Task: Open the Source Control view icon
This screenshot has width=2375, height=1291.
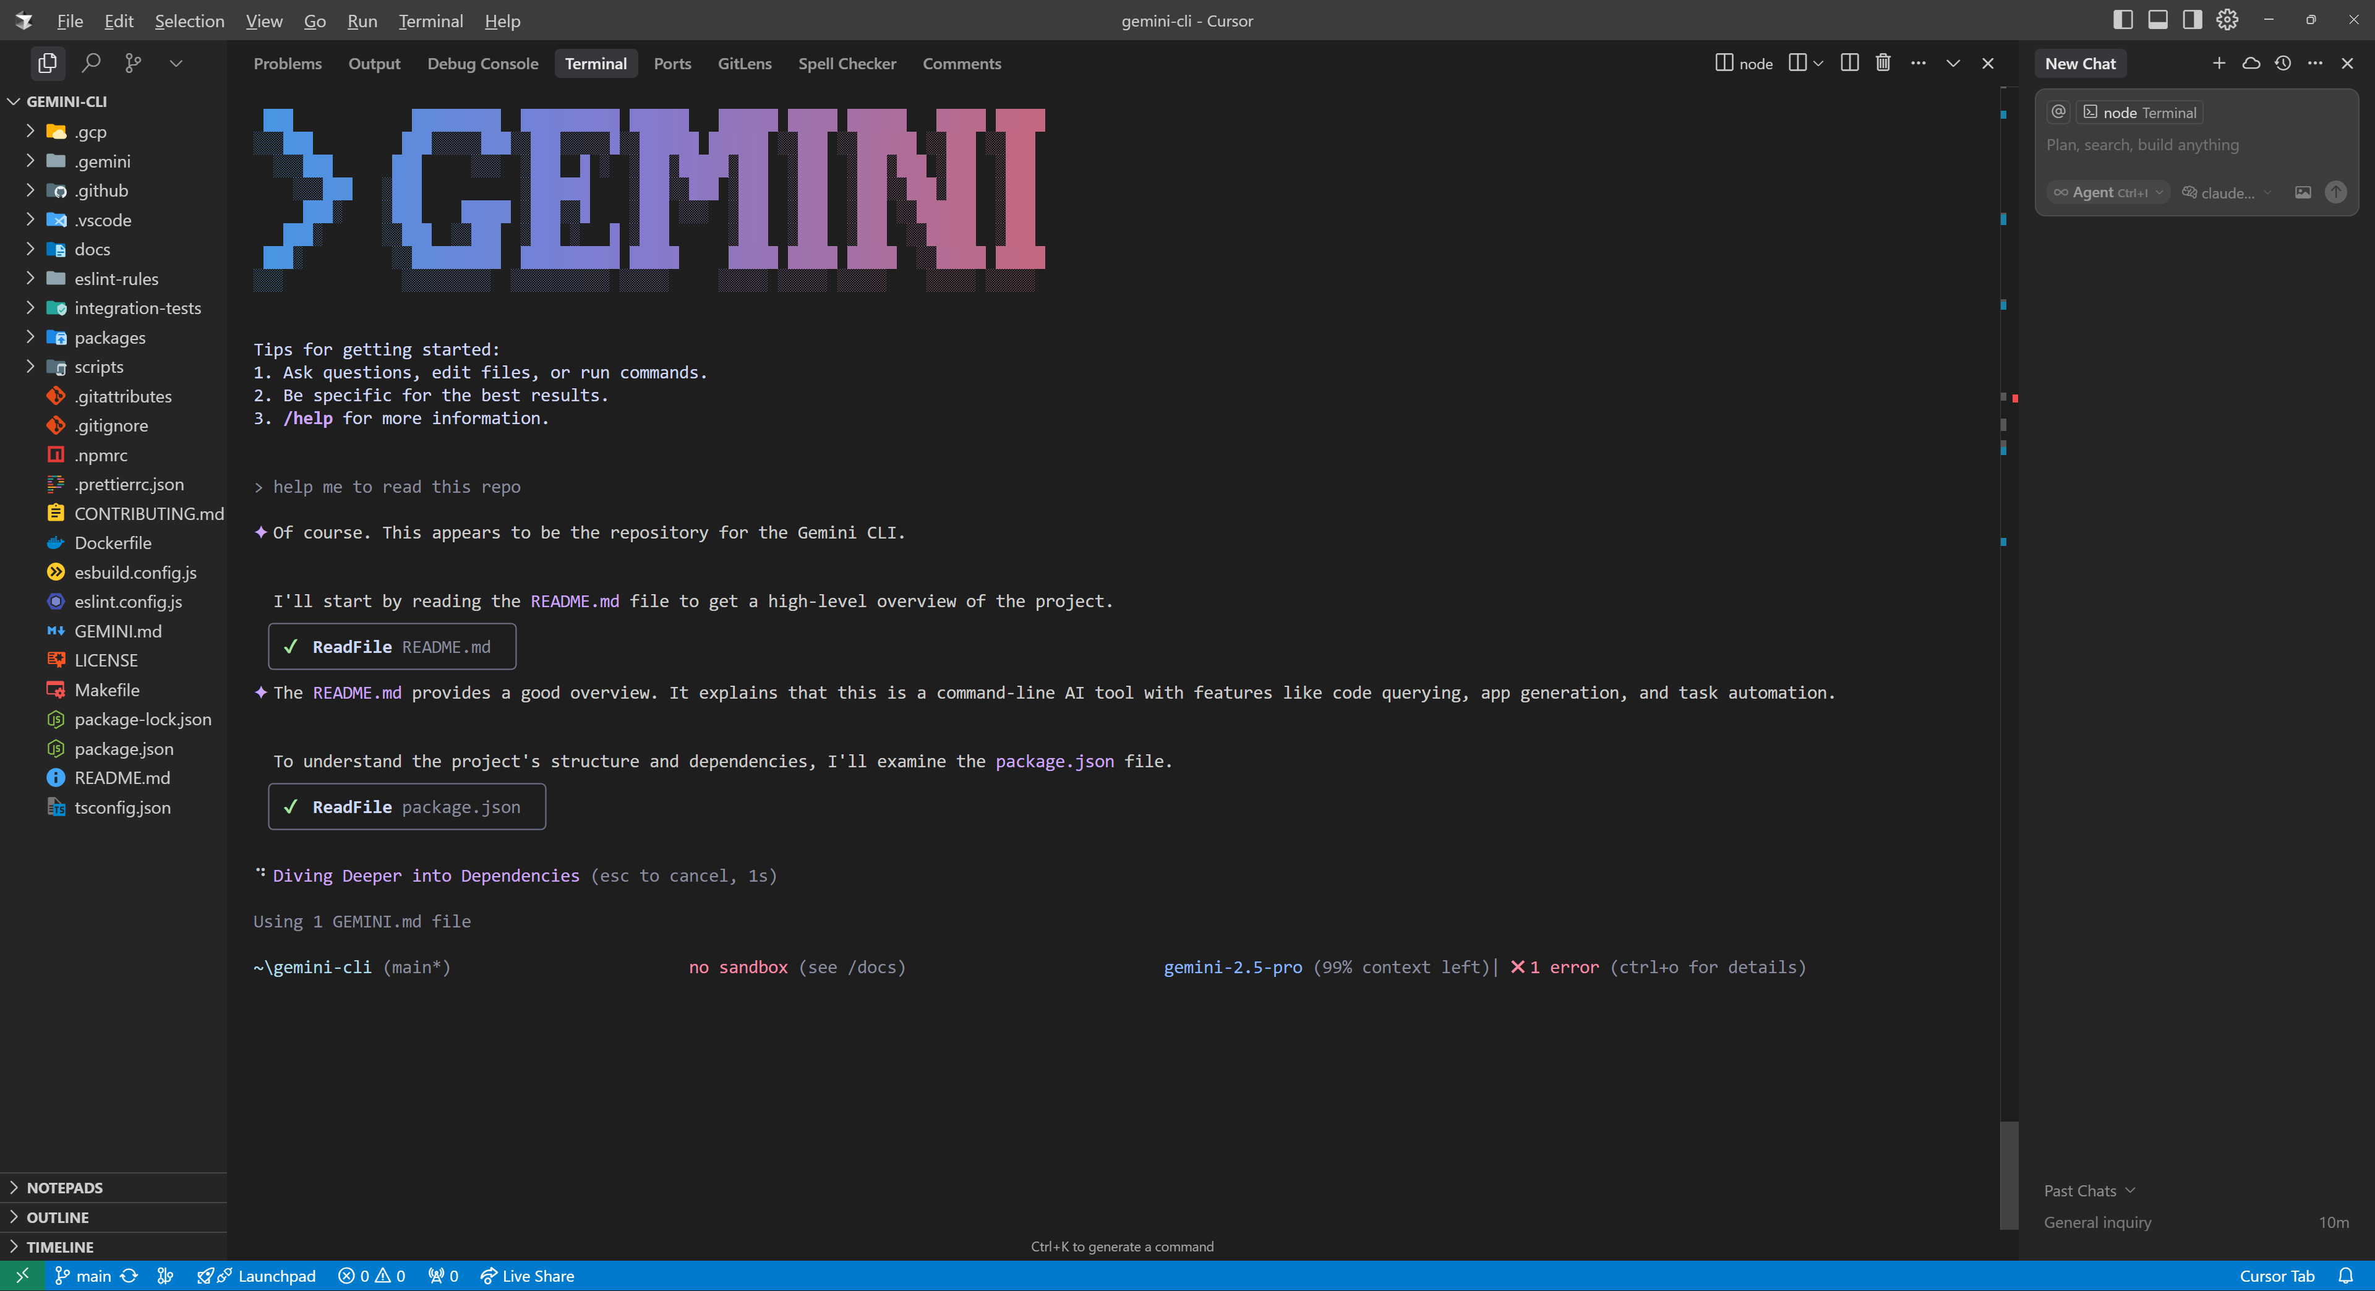Action: [x=133, y=62]
